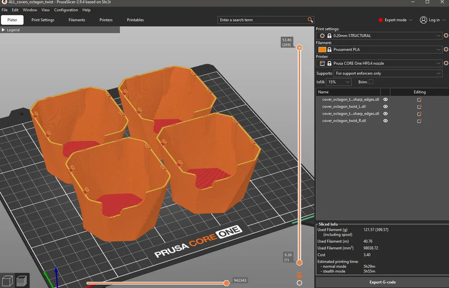The height and width of the screenshot is (288, 449).
Task: Switch to the Print Settings tab
Action: click(x=42, y=20)
